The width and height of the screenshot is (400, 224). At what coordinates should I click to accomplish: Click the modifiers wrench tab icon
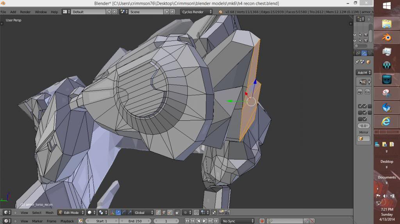point(364,53)
